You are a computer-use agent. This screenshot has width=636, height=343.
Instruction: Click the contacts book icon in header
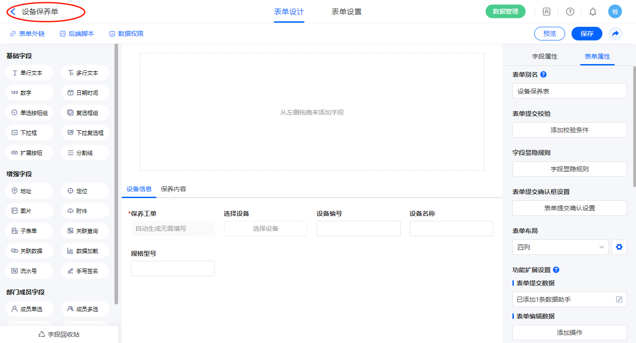click(x=547, y=12)
